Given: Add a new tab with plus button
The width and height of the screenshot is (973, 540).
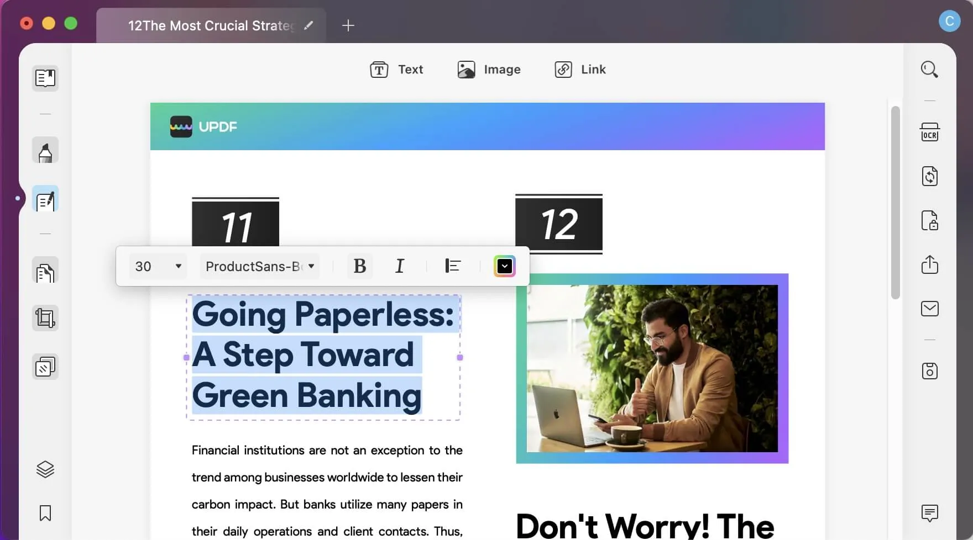Looking at the screenshot, I should point(348,25).
